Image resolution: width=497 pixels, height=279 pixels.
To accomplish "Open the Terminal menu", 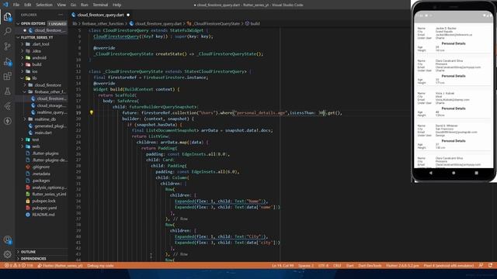I will coord(100,5).
